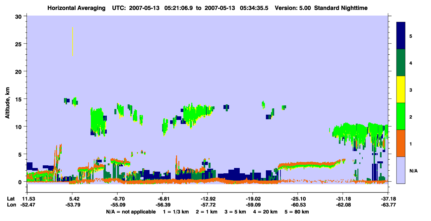Click legend text 'N/A = not applicable'
431x221 pixels.
tap(131, 212)
